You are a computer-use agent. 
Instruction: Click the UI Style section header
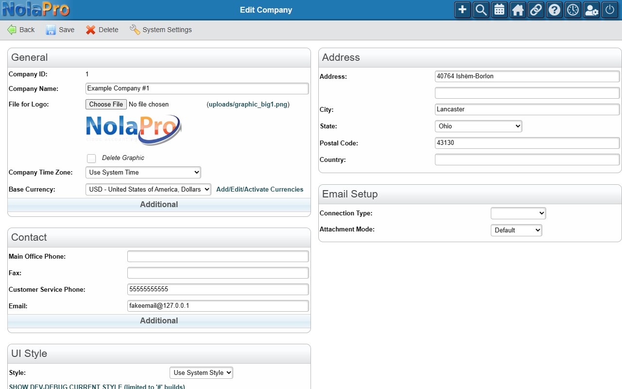(x=159, y=354)
